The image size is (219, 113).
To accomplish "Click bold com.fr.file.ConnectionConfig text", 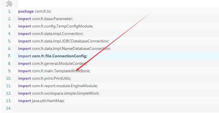I will click(x=60, y=56).
